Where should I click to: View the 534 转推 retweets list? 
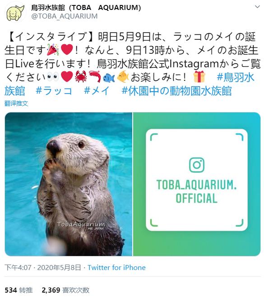19,290
